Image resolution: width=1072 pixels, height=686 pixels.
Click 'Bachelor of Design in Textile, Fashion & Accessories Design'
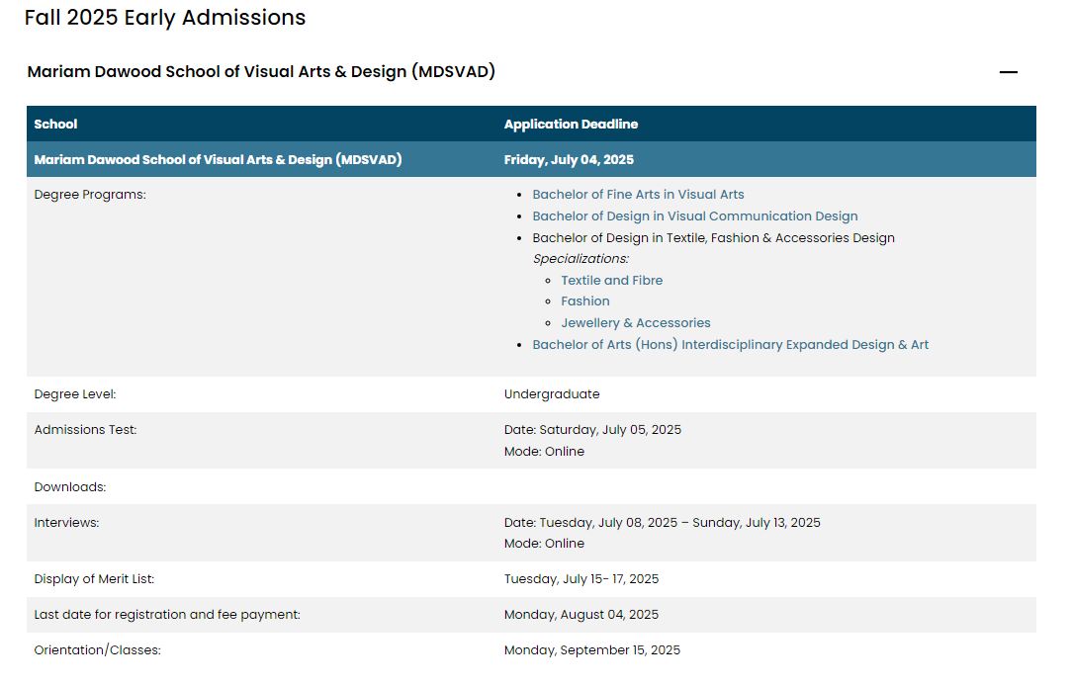[x=713, y=238]
